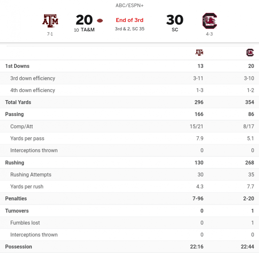Click South Carolina score of 30

click(175, 20)
